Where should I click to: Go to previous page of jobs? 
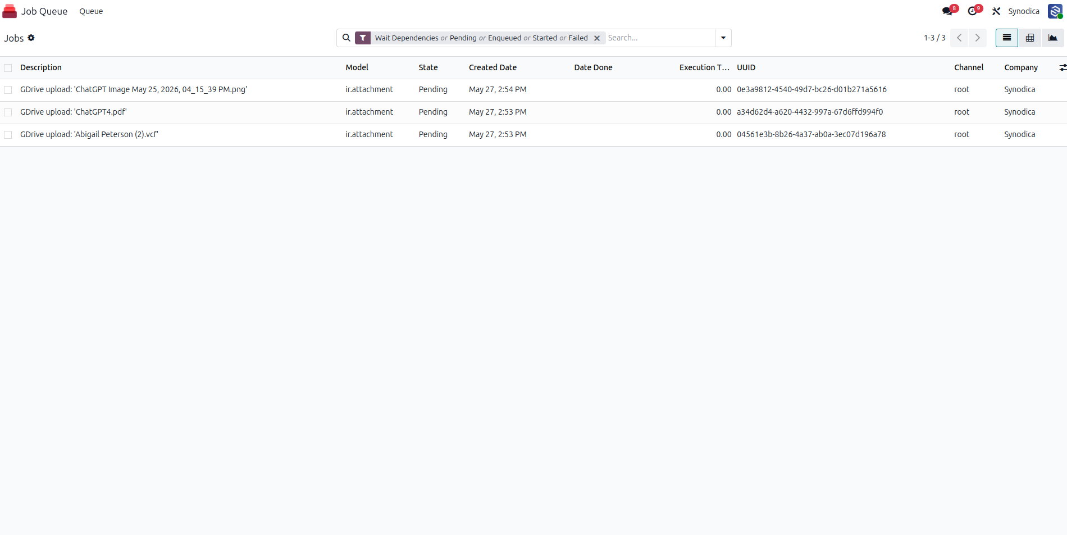tap(959, 38)
